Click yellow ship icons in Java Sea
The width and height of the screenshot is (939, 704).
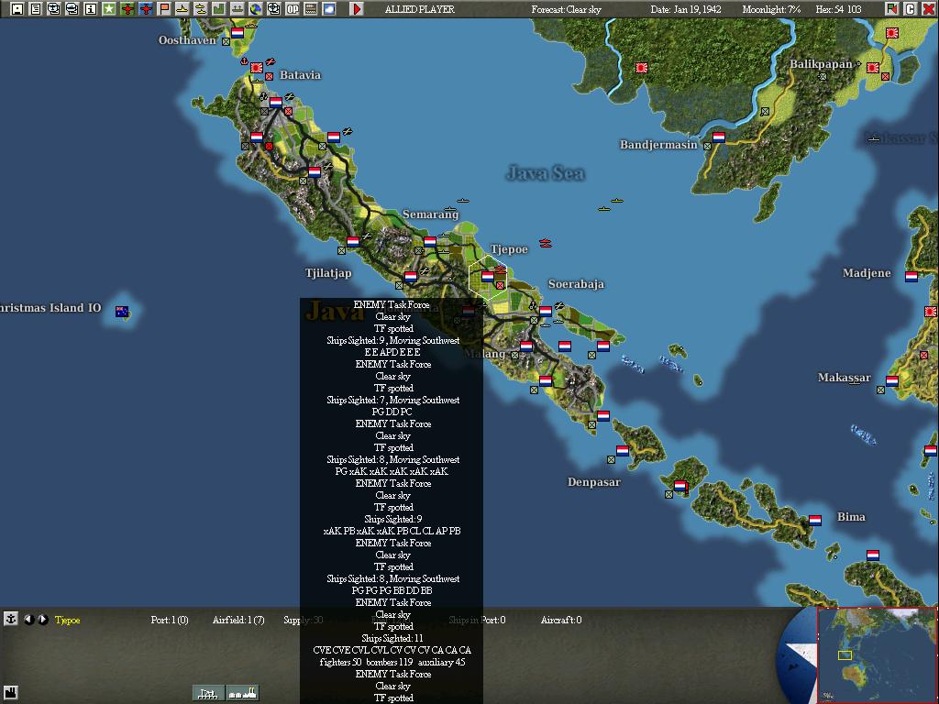tap(610, 204)
